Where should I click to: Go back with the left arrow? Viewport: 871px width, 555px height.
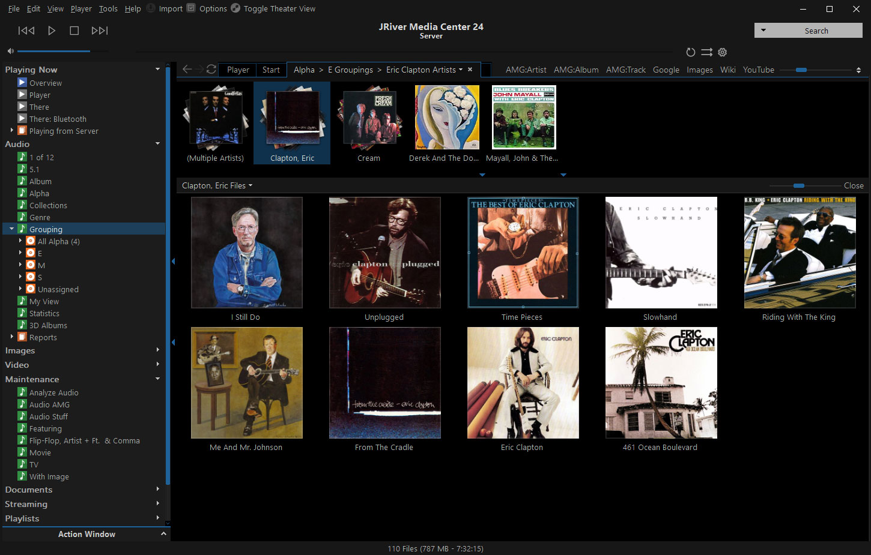tap(187, 69)
